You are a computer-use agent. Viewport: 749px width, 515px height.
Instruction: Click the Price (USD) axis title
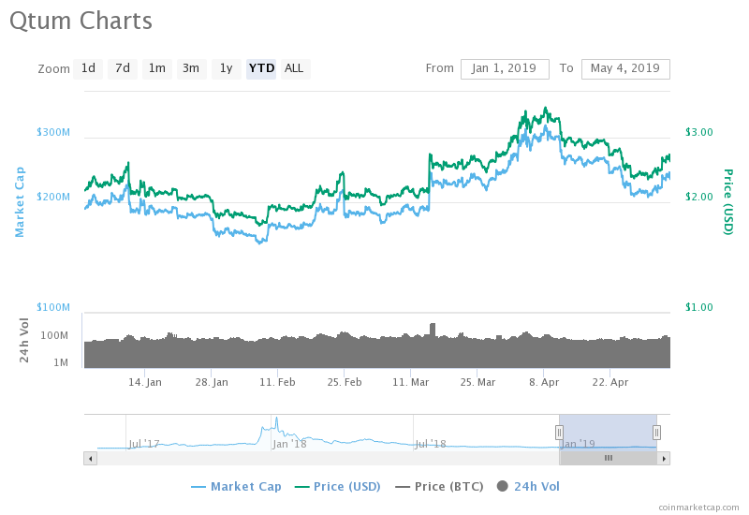[x=728, y=201]
